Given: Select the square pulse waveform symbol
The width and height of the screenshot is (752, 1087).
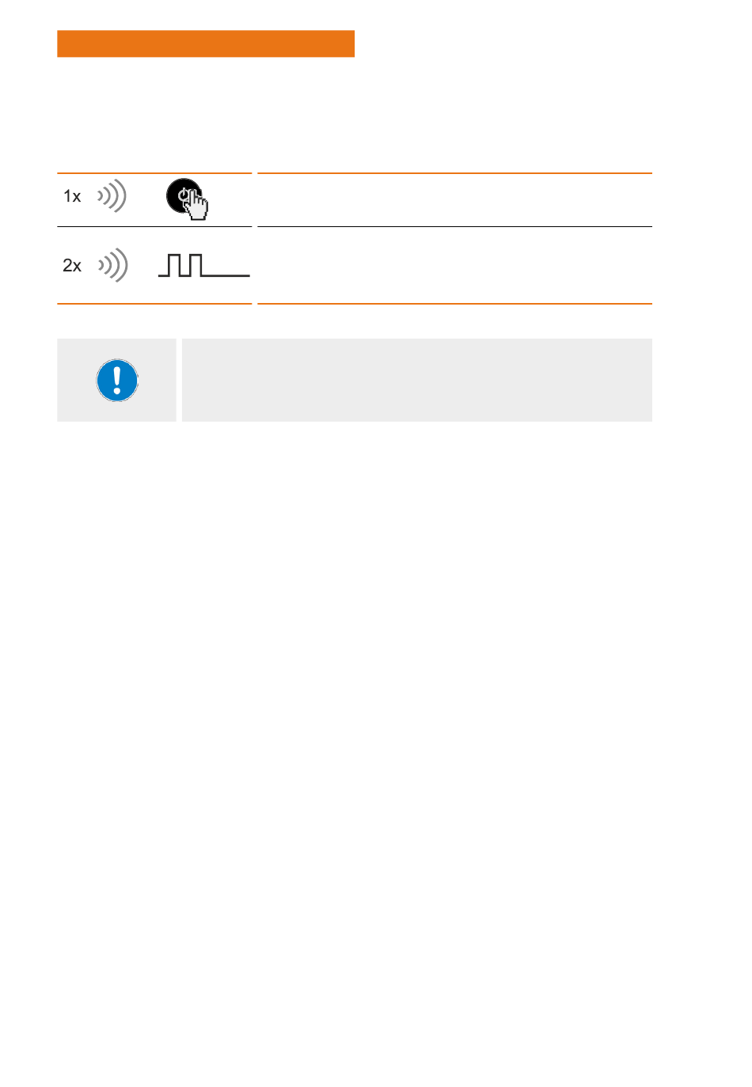Looking at the screenshot, I should 204,266.
